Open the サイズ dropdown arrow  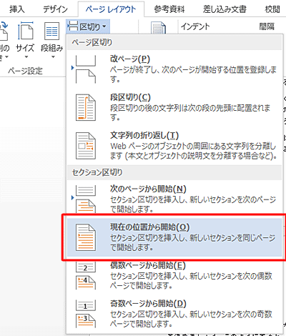(26, 56)
